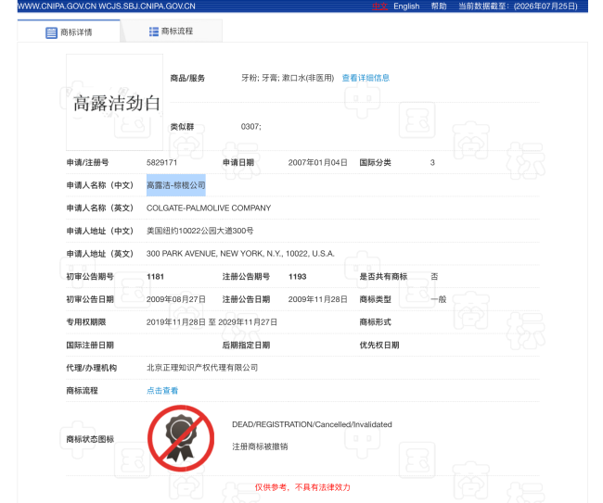This screenshot has height=503, width=603.
Task: Click Chinese address 美国纽约10022公园大道300号
Action: click(x=199, y=231)
